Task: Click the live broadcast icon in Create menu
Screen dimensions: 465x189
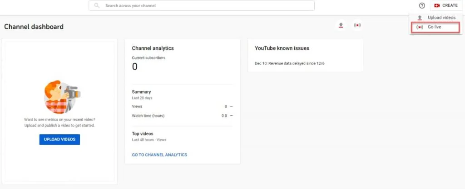Action: (419, 27)
